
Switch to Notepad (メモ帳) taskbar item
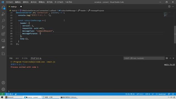click(51, 97)
